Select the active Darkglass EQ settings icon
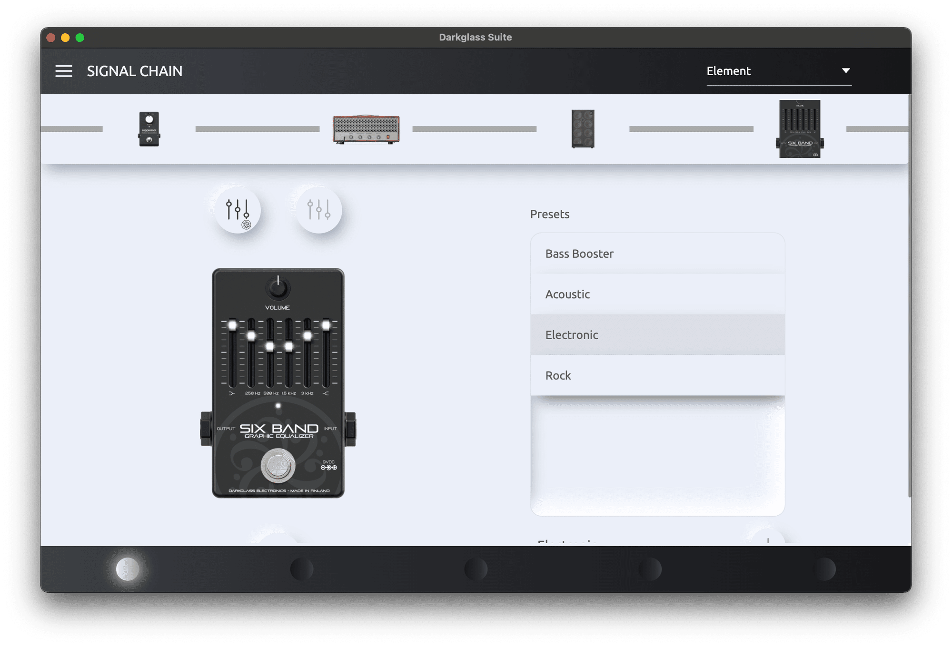Viewport: 952px width, 646px height. click(x=238, y=211)
